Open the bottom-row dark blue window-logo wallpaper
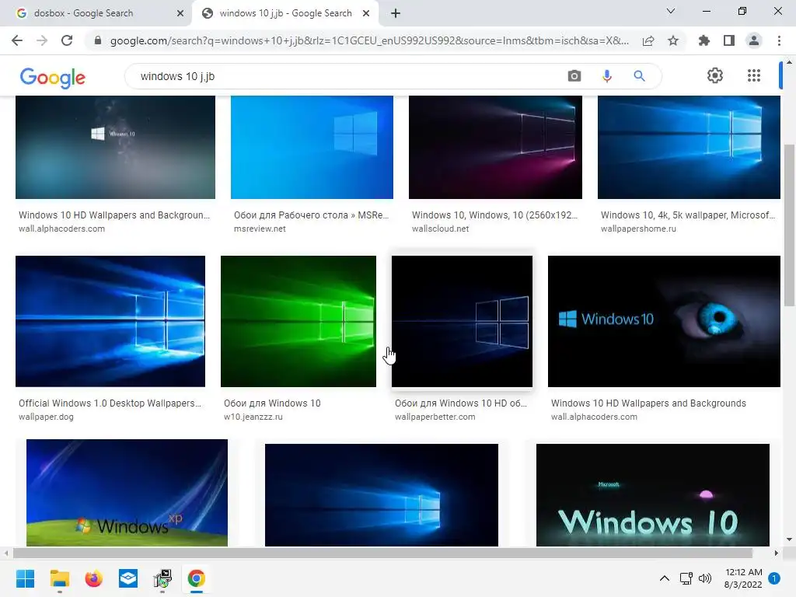This screenshot has width=796, height=597. (x=382, y=495)
